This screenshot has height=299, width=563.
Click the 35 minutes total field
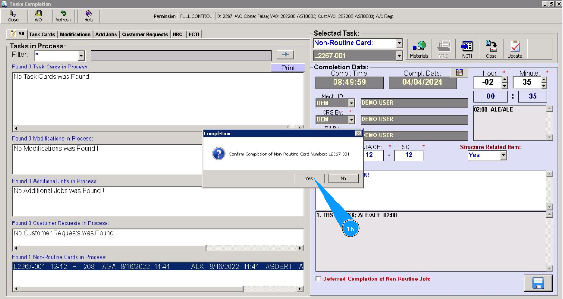(533, 96)
